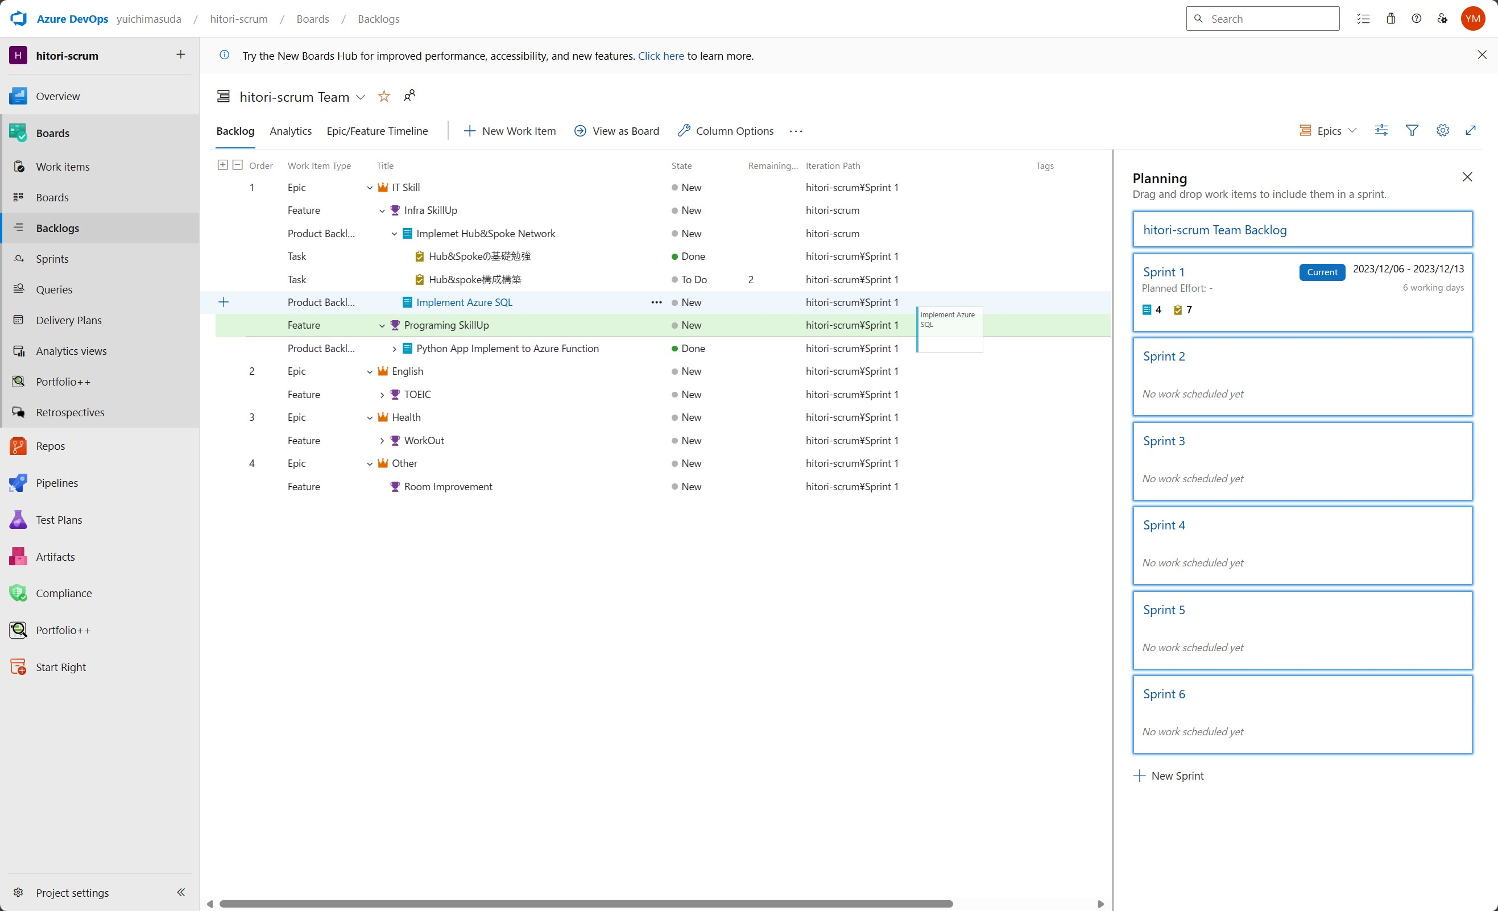Image resolution: width=1498 pixels, height=911 pixels.
Task: Open the filter funnel icon
Action: (1412, 130)
